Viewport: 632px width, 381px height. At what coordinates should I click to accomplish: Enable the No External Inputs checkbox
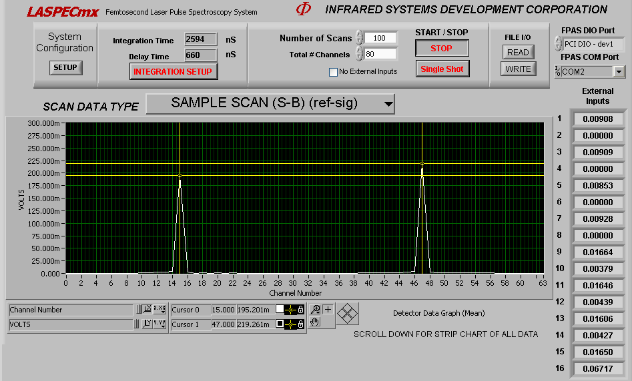(334, 72)
